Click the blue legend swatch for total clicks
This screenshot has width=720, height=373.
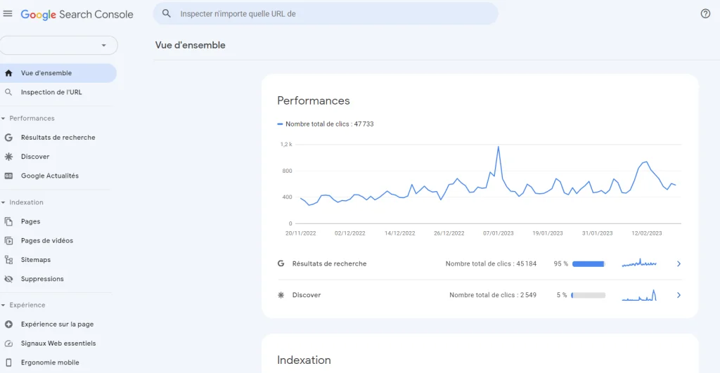[x=280, y=124]
